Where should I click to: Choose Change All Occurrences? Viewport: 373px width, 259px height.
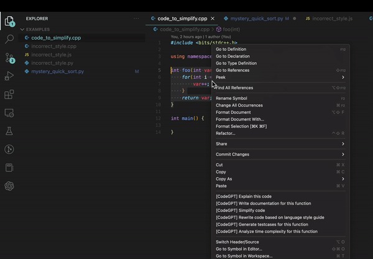coord(280,105)
